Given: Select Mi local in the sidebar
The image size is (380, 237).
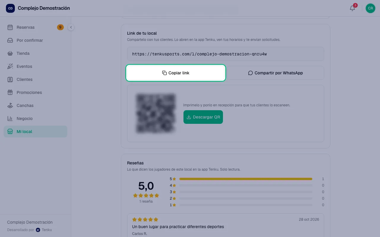Looking at the screenshot, I should (36, 132).
